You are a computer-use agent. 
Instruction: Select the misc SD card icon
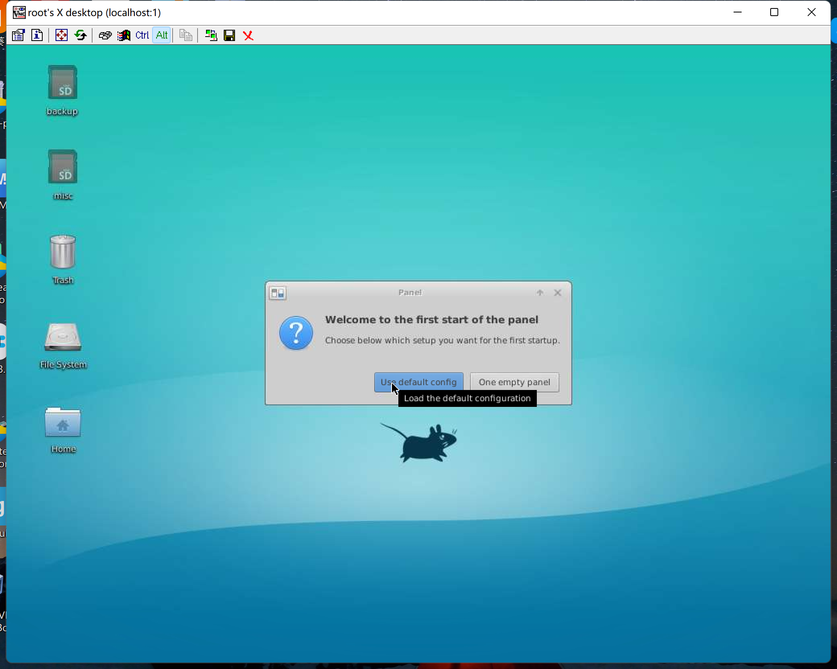point(62,167)
